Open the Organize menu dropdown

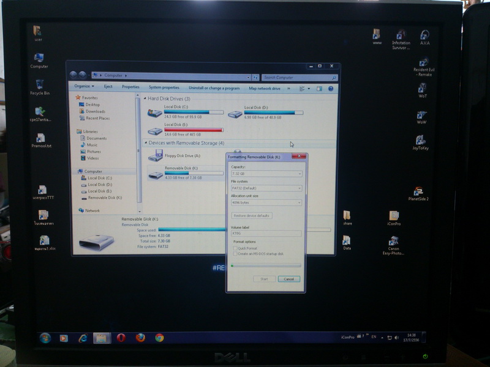click(x=84, y=86)
